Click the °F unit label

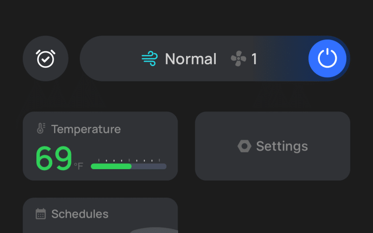tap(78, 166)
